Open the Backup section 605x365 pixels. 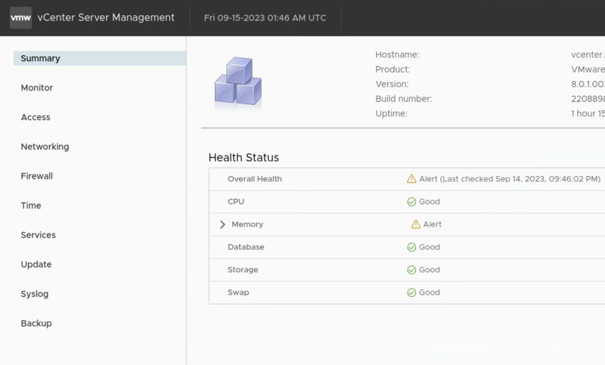(x=36, y=323)
